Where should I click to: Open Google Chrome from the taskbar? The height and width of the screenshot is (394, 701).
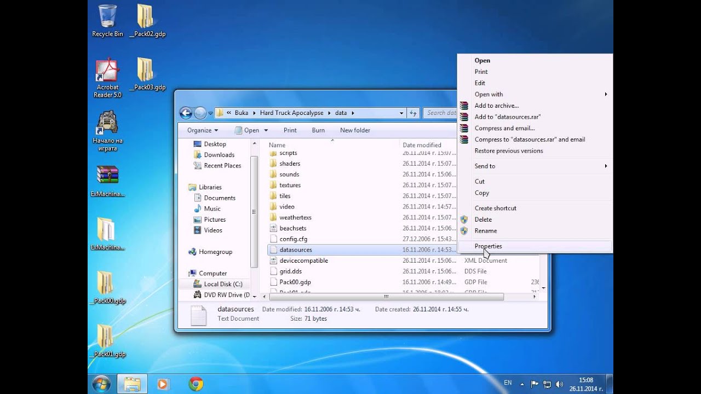point(196,384)
